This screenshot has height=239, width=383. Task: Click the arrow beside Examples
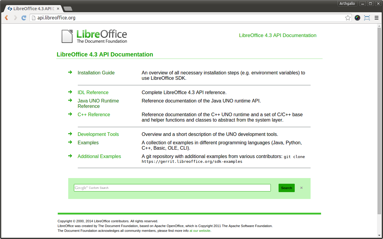[70, 142]
